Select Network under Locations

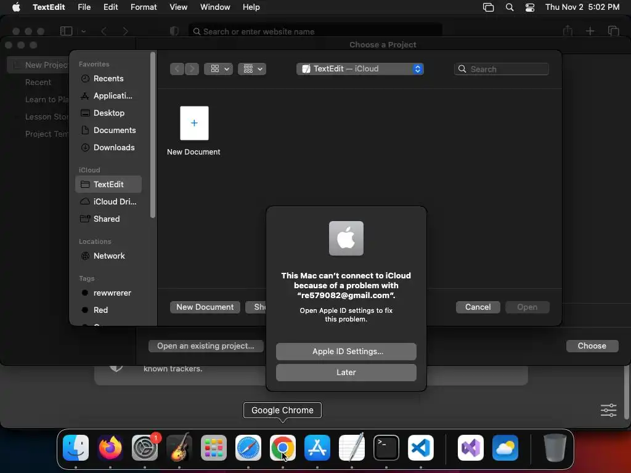tap(108, 256)
